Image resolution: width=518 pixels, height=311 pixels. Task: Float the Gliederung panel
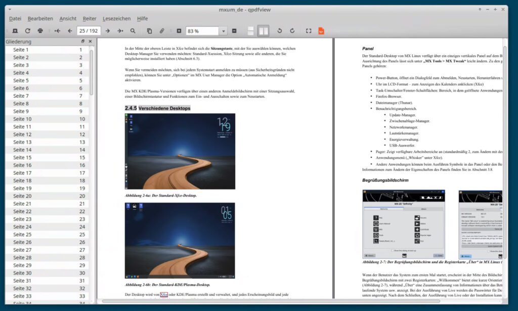83,42
